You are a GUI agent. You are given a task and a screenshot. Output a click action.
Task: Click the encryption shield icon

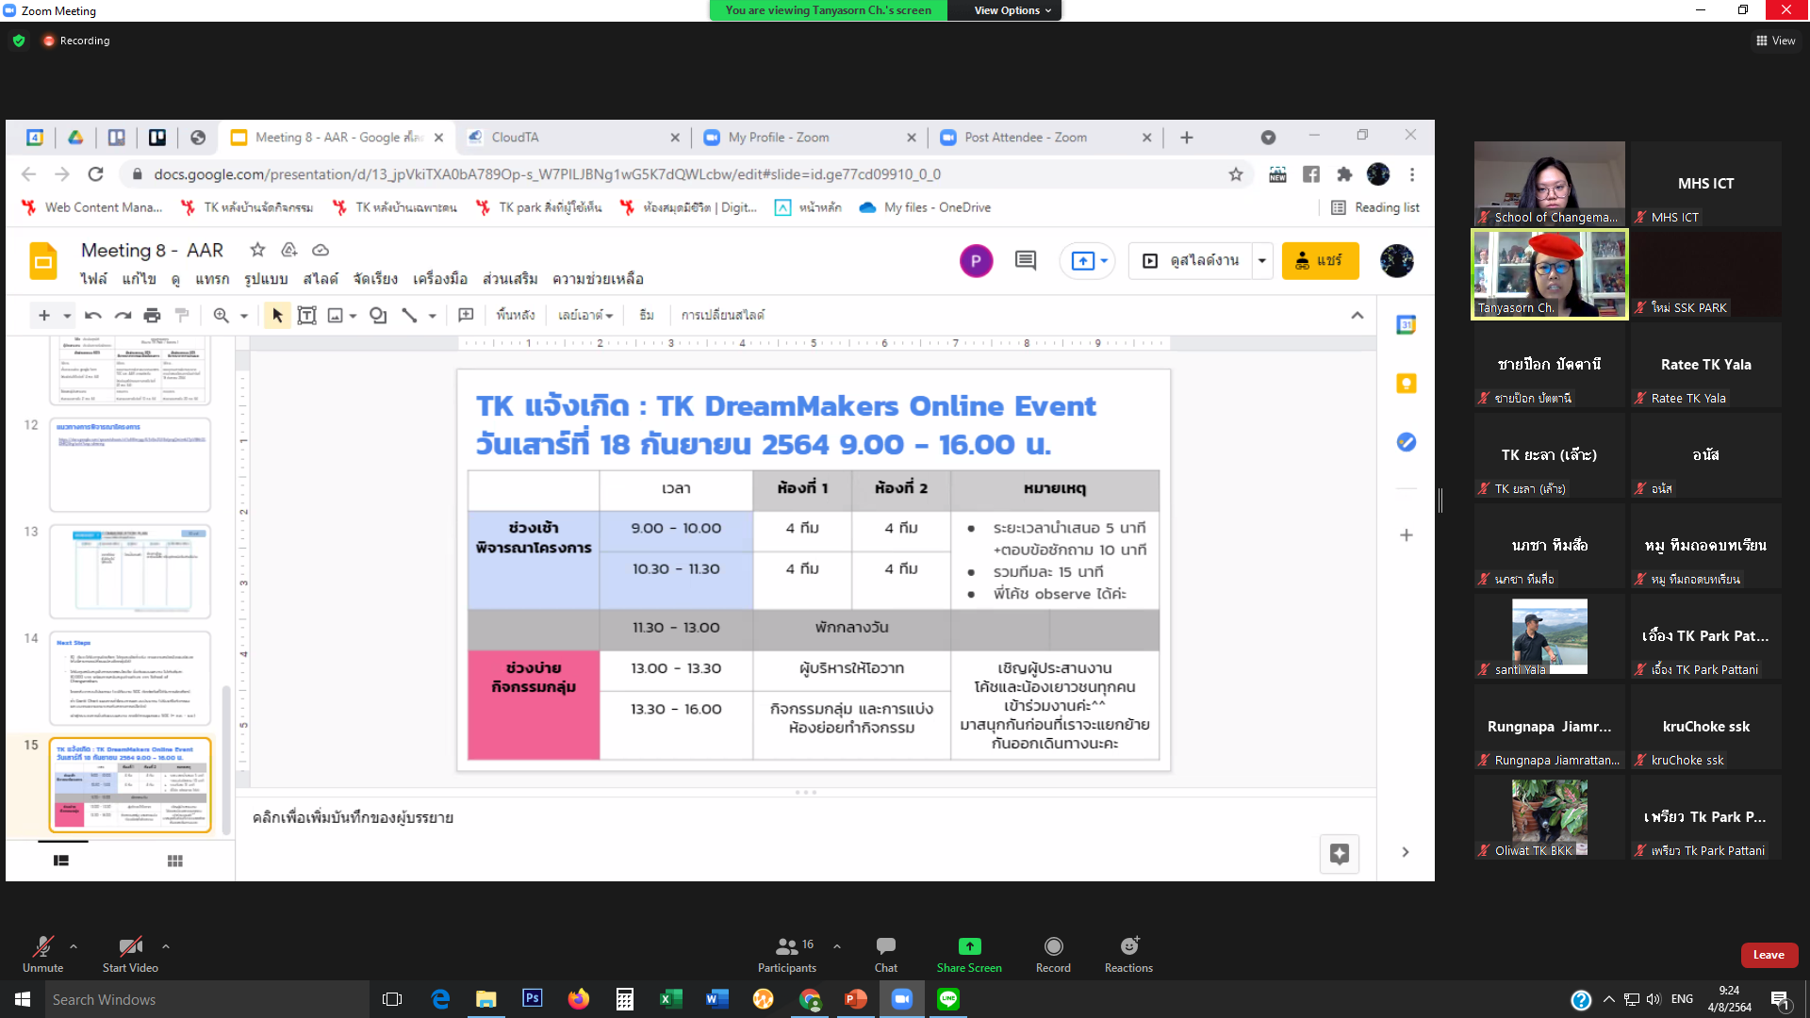(x=19, y=41)
